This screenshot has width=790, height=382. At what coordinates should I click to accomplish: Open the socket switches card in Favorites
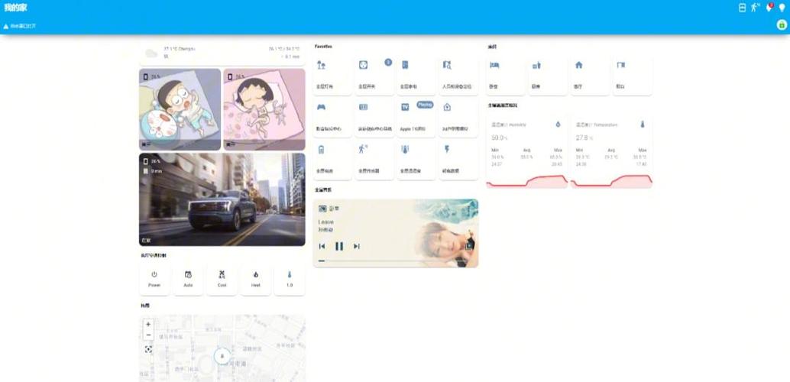tap(375, 76)
